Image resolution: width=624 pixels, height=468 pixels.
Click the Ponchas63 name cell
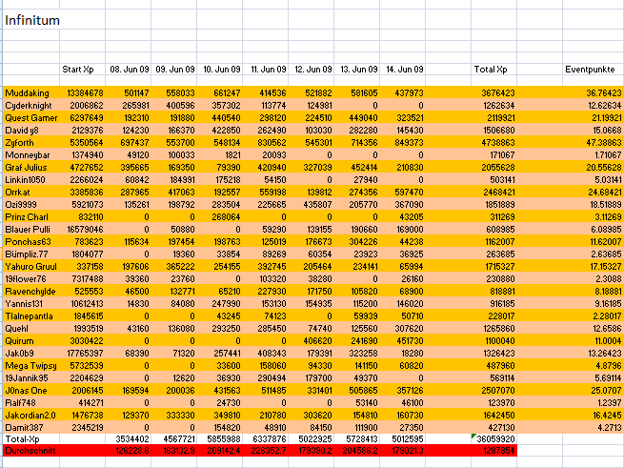31,241
